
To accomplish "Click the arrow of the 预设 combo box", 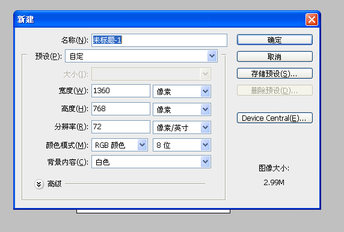I will point(212,56).
